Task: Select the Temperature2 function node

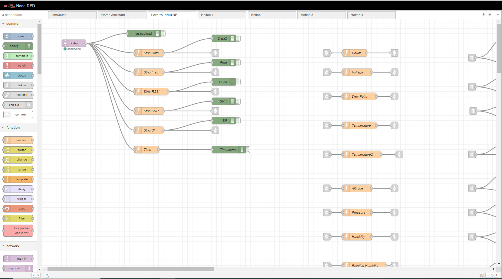Action: click(362, 154)
